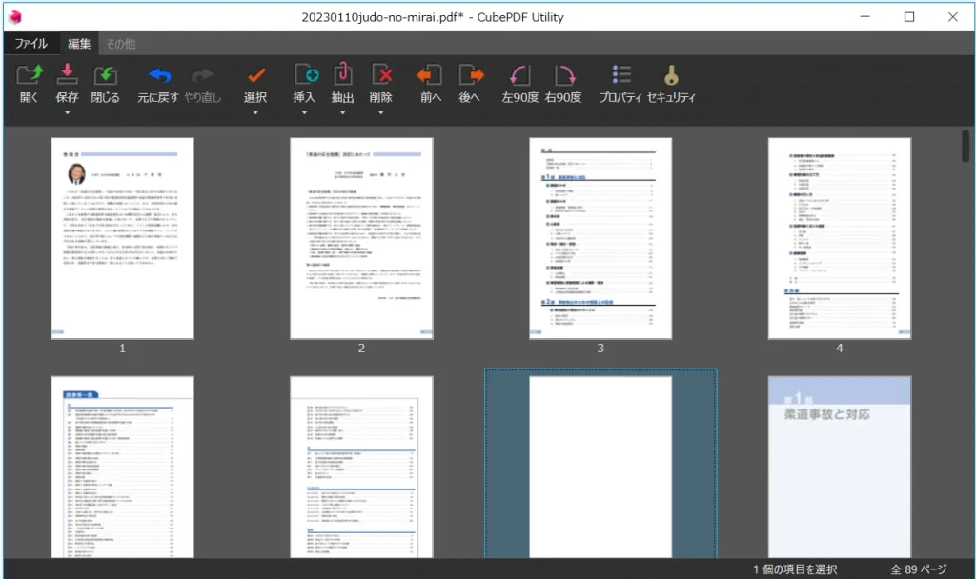This screenshot has height=579, width=976.
Task: Rotate right 90 degrees (右90度)
Action: pos(563,76)
